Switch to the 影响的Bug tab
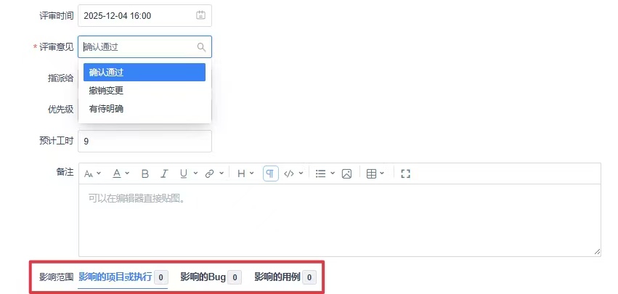This screenshot has height=294, width=618. (x=211, y=277)
